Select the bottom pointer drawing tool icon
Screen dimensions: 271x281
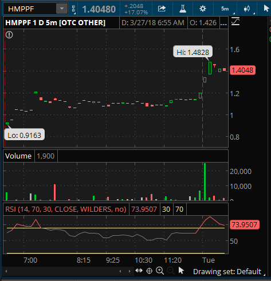click(x=181, y=271)
